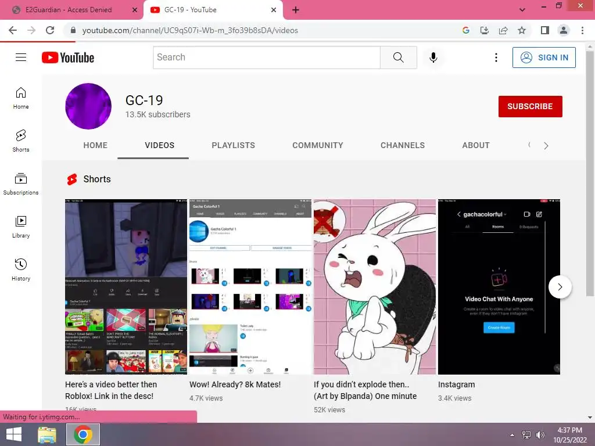Open the gachacolorful Instagram thumbnail
595x446 pixels.
499,287
